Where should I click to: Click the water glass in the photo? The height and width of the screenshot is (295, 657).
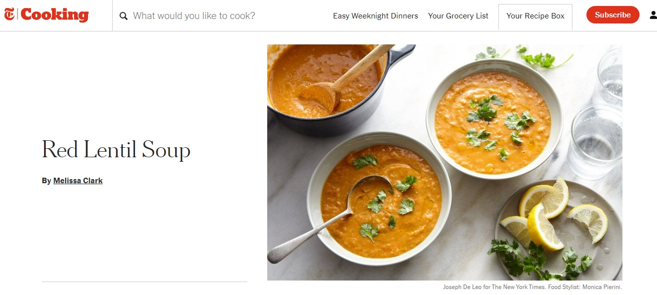(x=595, y=142)
